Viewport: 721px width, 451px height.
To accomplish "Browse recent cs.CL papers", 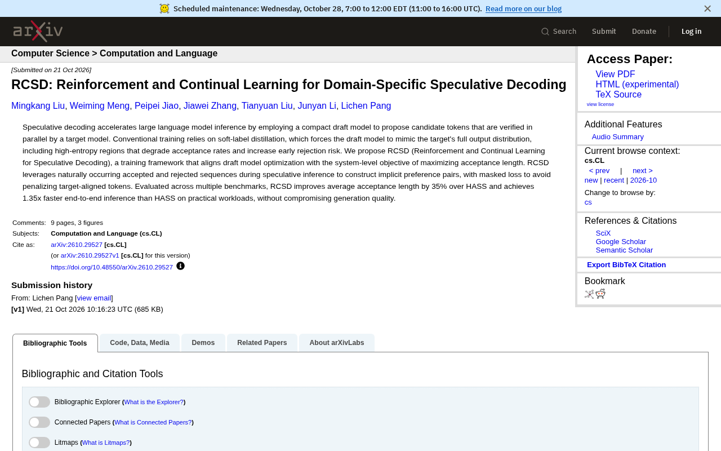I will pos(614,180).
